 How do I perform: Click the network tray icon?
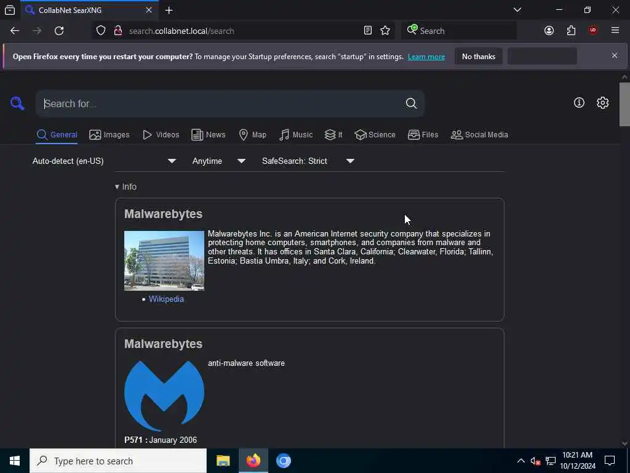click(551, 461)
